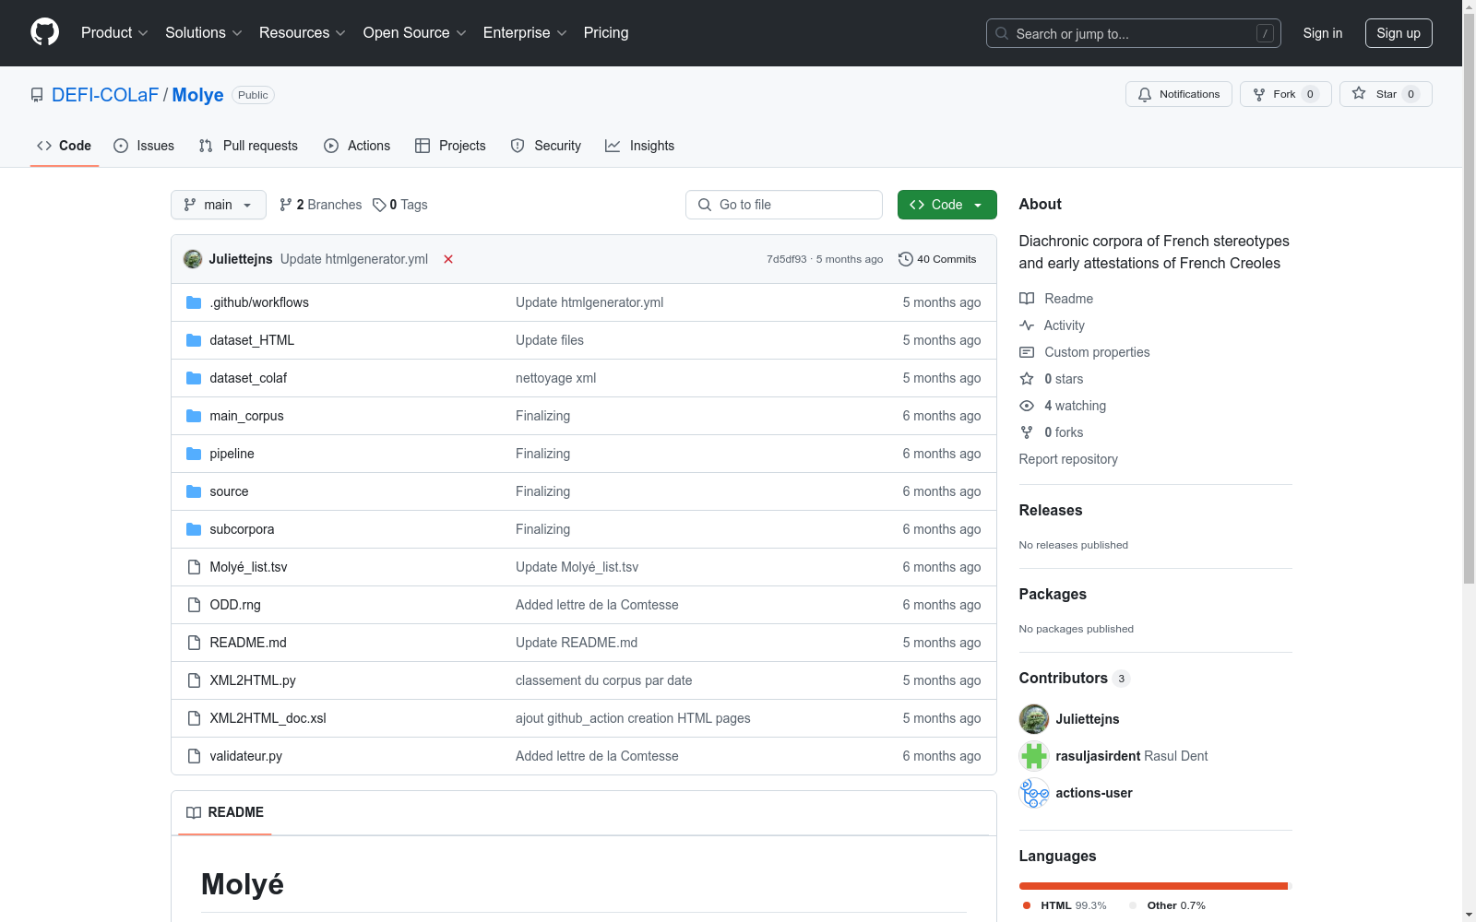Open the Activity link in About
The height and width of the screenshot is (922, 1476).
[x=1064, y=325]
